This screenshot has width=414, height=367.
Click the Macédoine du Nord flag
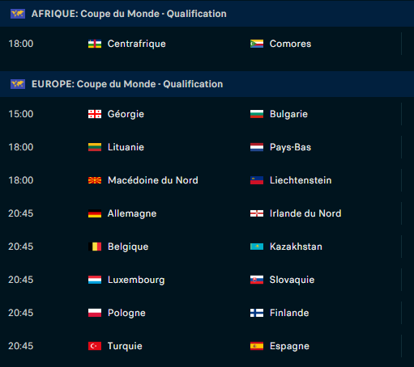[95, 180]
